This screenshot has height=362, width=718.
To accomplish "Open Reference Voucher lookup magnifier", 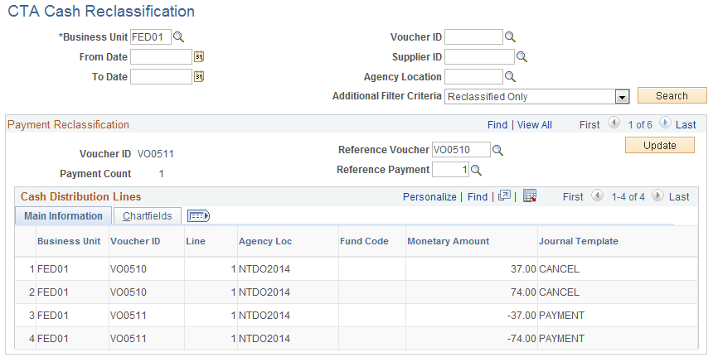I will pyautogui.click(x=497, y=150).
